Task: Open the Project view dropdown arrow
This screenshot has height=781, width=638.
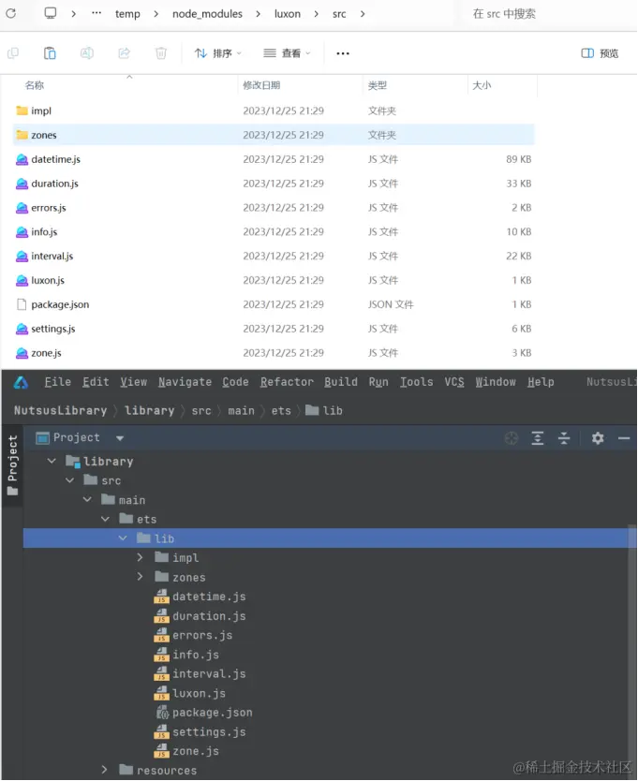Action: [120, 438]
